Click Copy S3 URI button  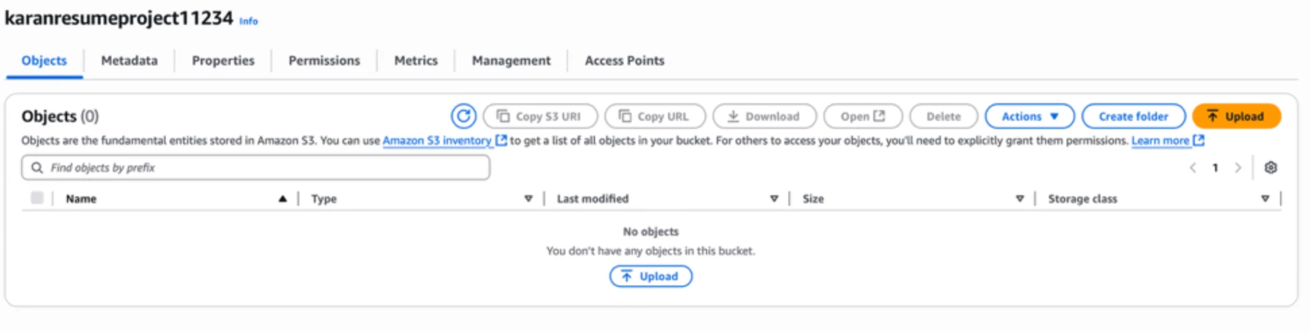coord(540,116)
